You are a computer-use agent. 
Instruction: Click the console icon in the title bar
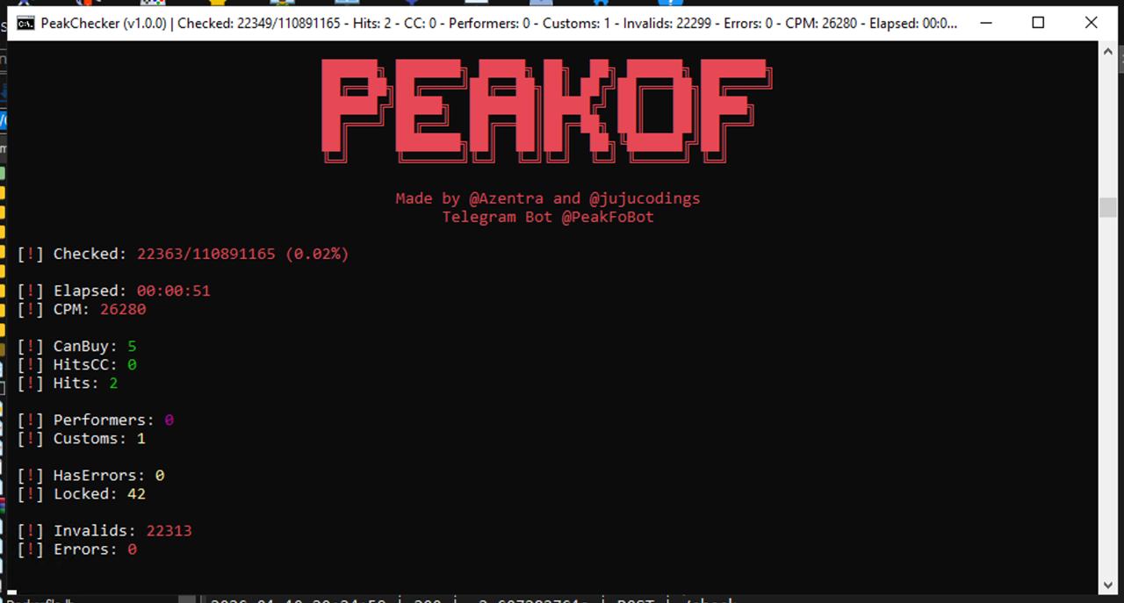click(26, 23)
